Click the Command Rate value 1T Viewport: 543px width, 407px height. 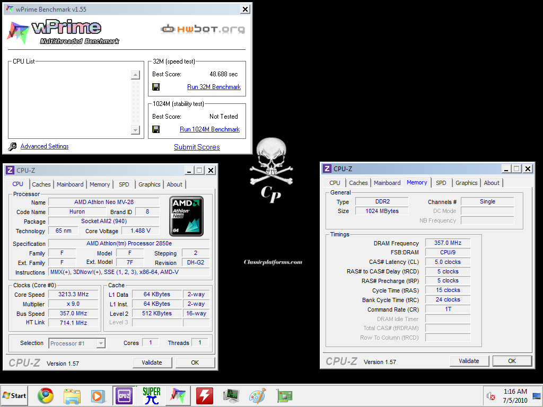448,309
